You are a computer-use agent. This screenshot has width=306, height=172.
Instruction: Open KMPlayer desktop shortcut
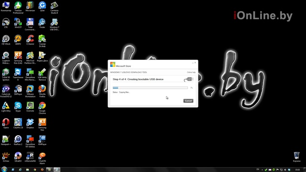click(42, 140)
